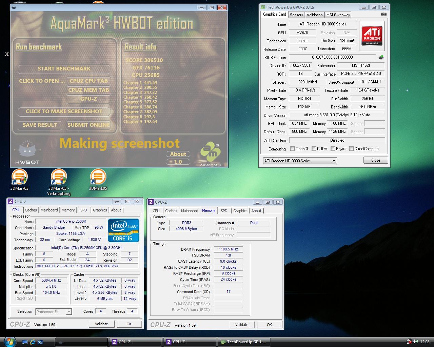Click the DRAM Frequency value 1109.5 MHz
Viewport: 434px width, 347px height.
coord(229,249)
